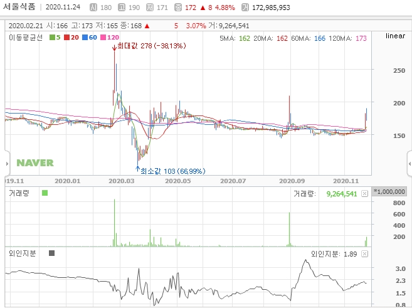Screen dimensions: 412x308
Task: Click the pink 120-day moving average swatch
Action: 103,37
